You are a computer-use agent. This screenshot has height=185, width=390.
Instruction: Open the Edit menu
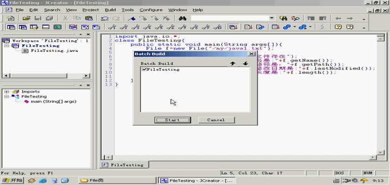coord(33,10)
